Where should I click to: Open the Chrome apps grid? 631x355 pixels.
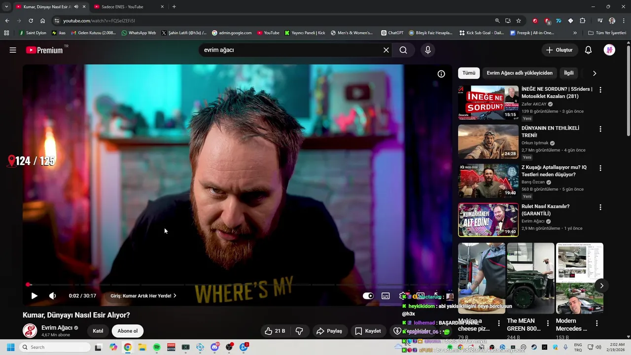pos(6,33)
